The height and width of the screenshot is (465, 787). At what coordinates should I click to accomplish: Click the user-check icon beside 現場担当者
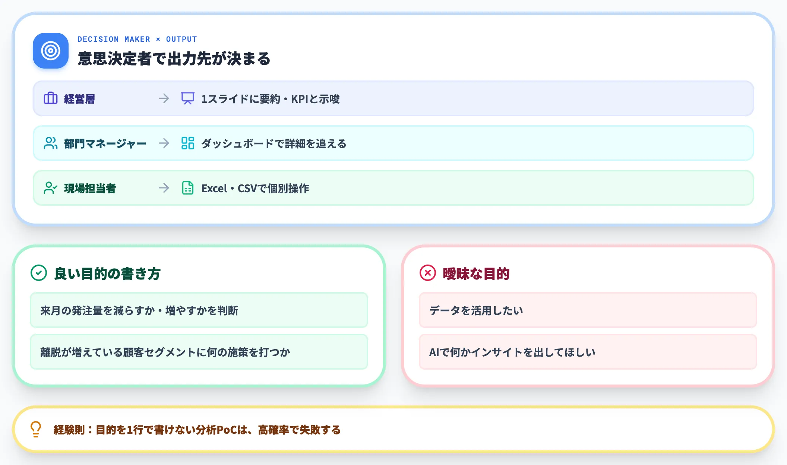[51, 188]
